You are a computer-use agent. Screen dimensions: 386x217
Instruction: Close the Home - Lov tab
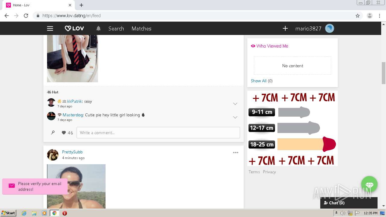(70, 5)
